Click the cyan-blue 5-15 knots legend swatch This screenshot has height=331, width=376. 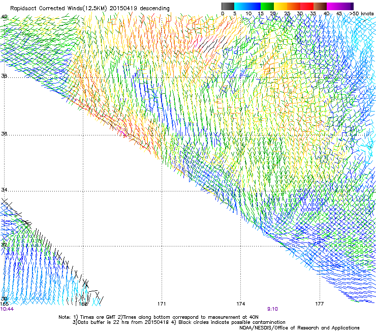point(247,6)
